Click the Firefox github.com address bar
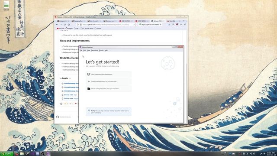 [x=107, y=25]
